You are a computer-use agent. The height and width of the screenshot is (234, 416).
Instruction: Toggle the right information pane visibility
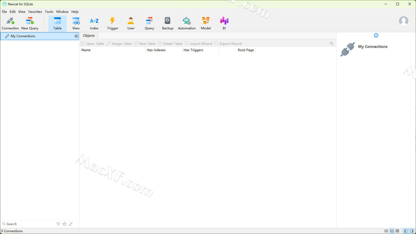point(412,231)
